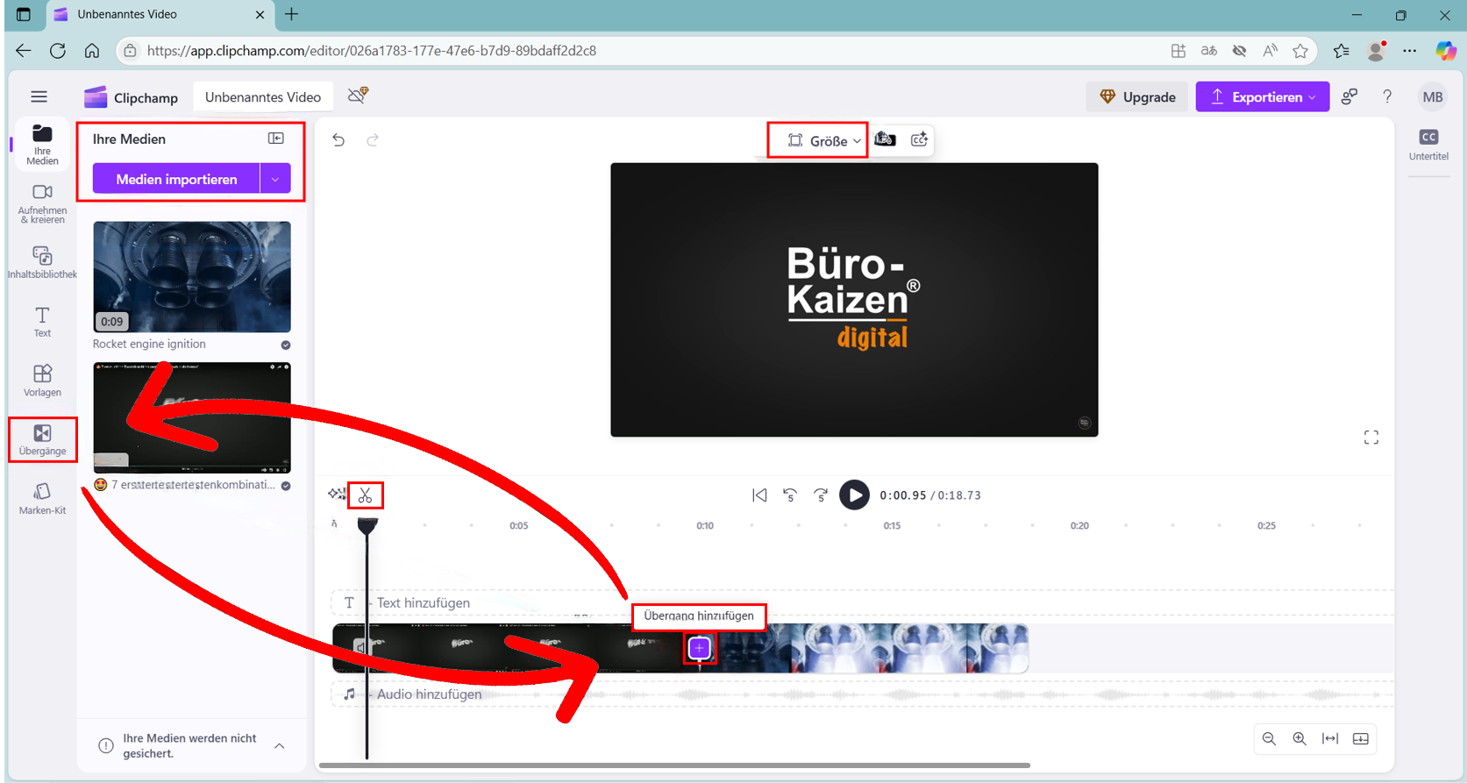Click the Text hinzufügen track
This screenshot has width=1467, height=783.
pyautogui.click(x=861, y=602)
